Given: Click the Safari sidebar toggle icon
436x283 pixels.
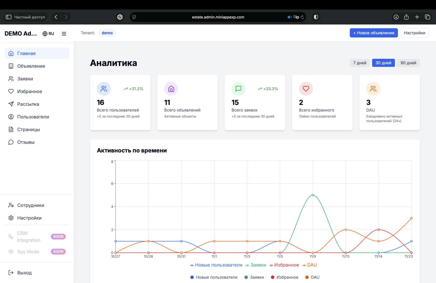Looking at the screenshot, I should [x=9, y=17].
